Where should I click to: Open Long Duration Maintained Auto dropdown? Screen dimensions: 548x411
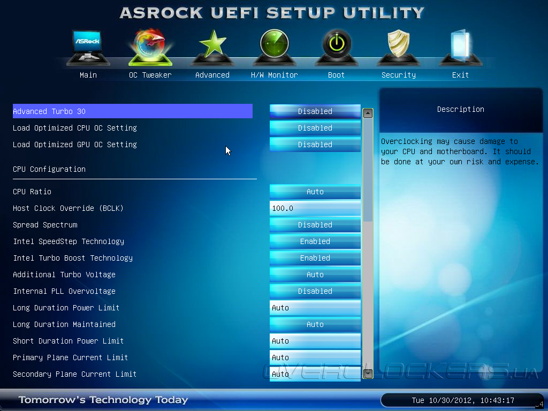pyautogui.click(x=315, y=324)
